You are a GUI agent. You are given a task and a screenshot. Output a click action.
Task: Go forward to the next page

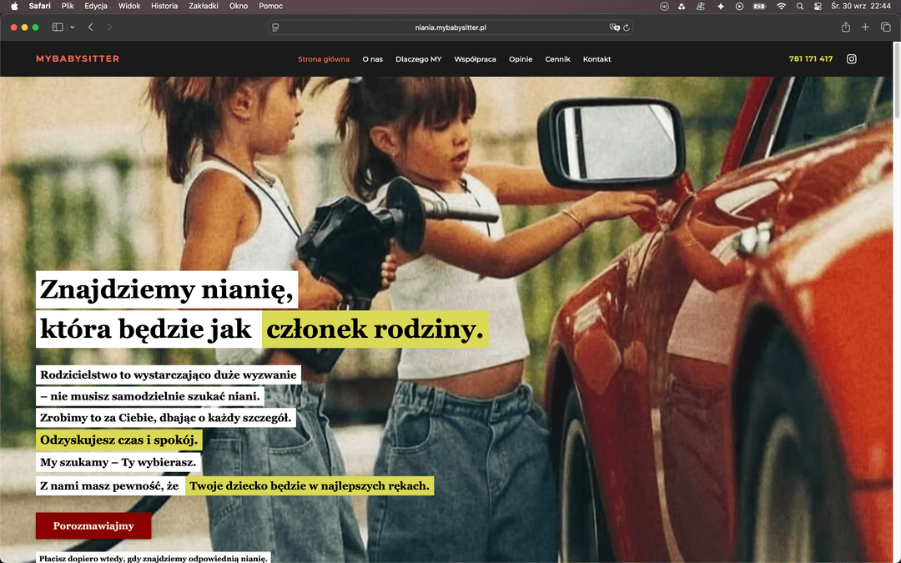point(109,27)
